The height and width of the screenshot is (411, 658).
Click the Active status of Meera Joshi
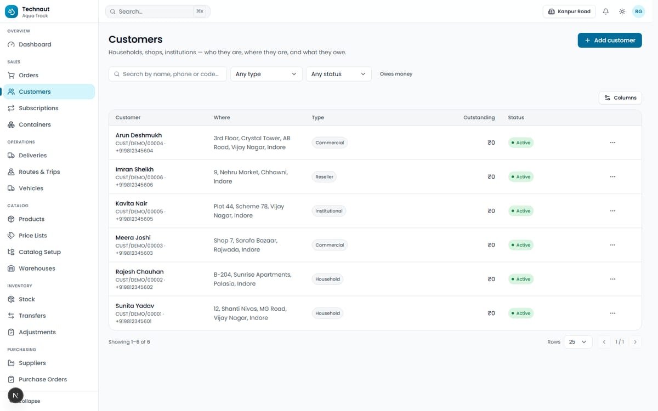521,245
